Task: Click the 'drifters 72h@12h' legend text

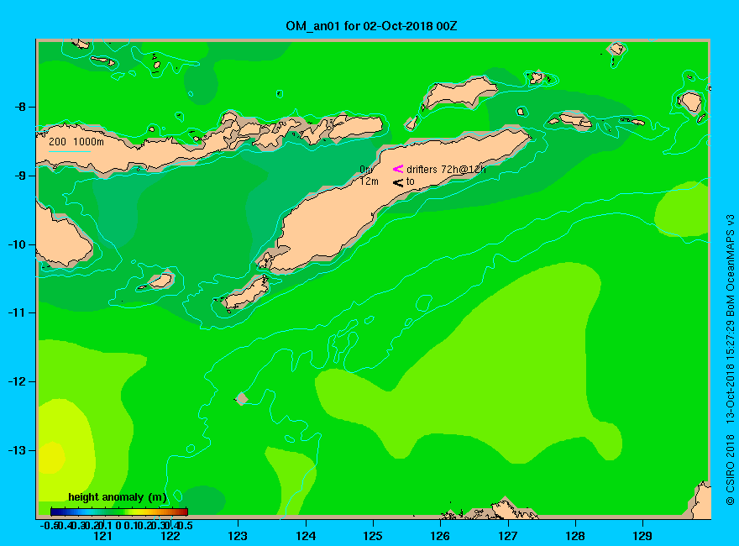Action: coord(446,170)
